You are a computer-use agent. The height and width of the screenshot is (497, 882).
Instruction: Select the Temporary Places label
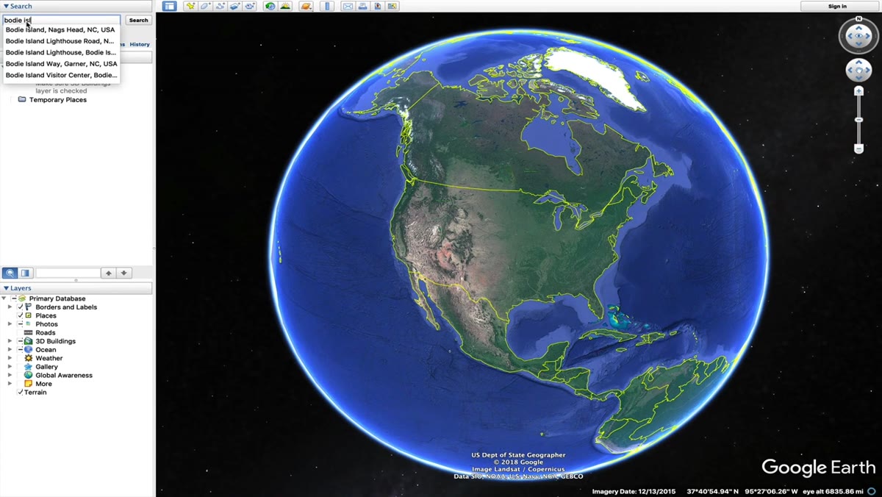(x=58, y=100)
